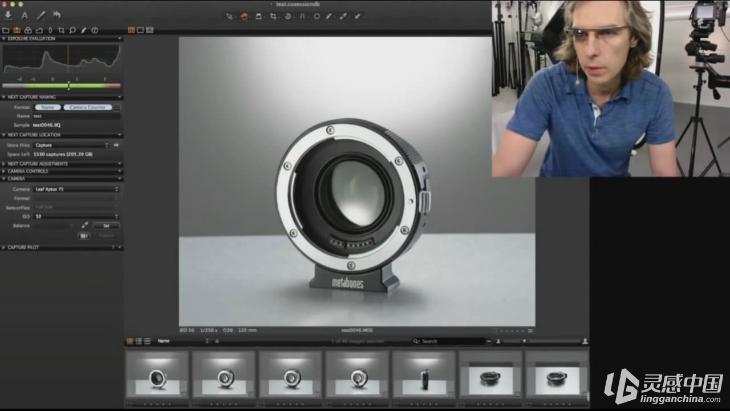Click the file name test0046.MOS below viewer
Viewport: 730px width, 411px height.
point(357,330)
